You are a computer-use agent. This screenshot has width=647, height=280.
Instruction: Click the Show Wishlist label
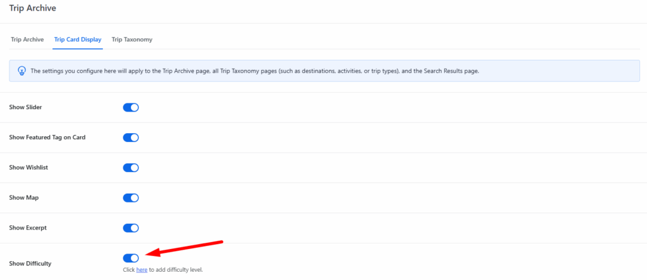click(x=29, y=168)
